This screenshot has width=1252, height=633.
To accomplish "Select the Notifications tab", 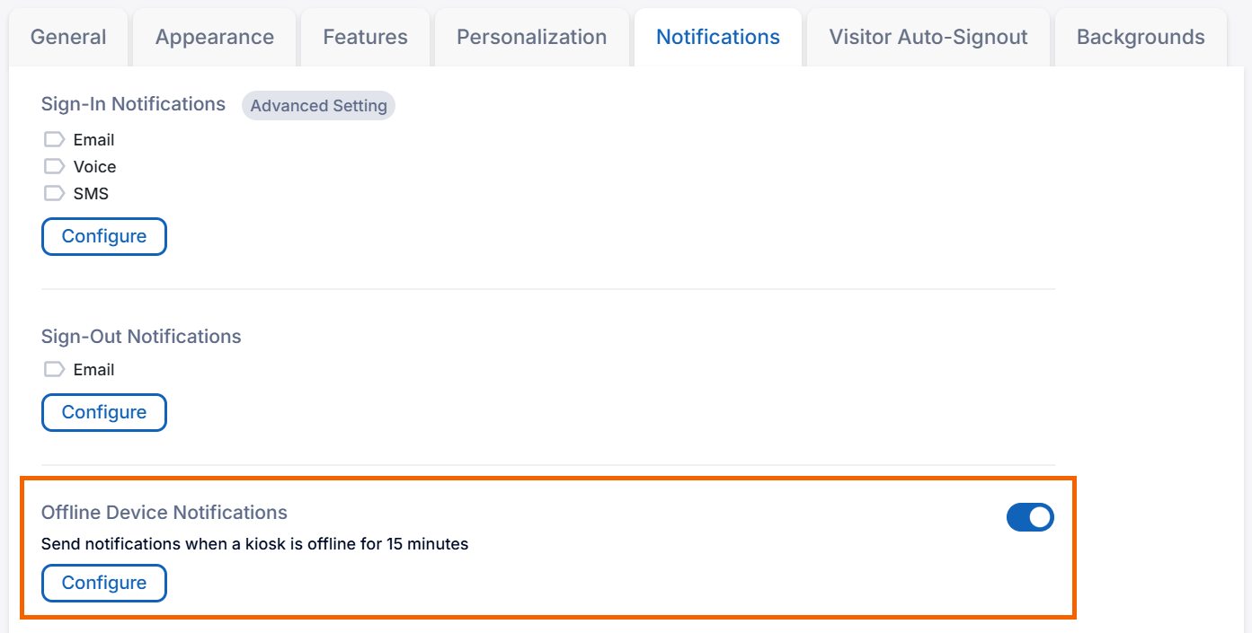I will (x=717, y=37).
